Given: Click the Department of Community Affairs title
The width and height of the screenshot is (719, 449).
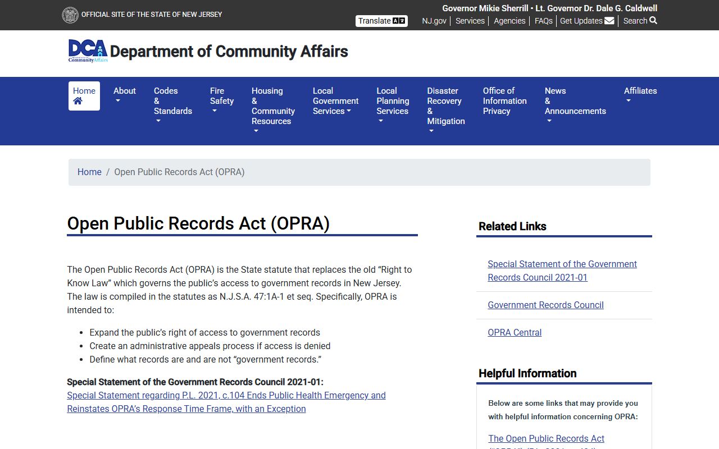Looking at the screenshot, I should [x=229, y=52].
